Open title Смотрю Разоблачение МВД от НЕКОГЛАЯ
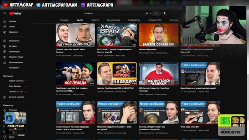The image size is (249, 140). click(x=115, y=88)
